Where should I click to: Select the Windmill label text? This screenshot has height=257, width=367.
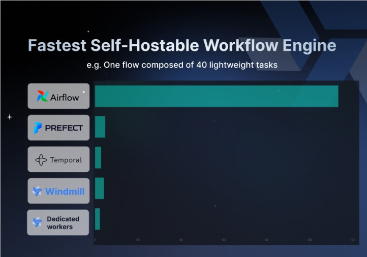[65, 191]
